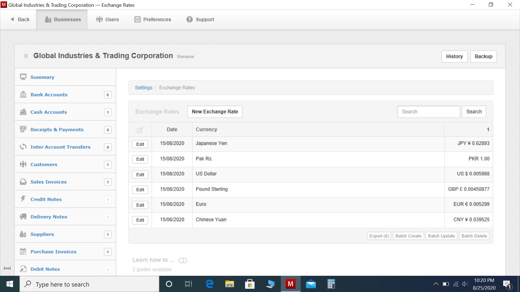This screenshot has height=292, width=520.
Task: Click Batch Update button
Action: click(x=441, y=236)
